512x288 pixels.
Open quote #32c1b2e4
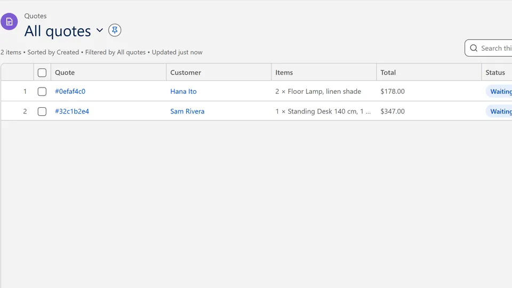[72, 111]
